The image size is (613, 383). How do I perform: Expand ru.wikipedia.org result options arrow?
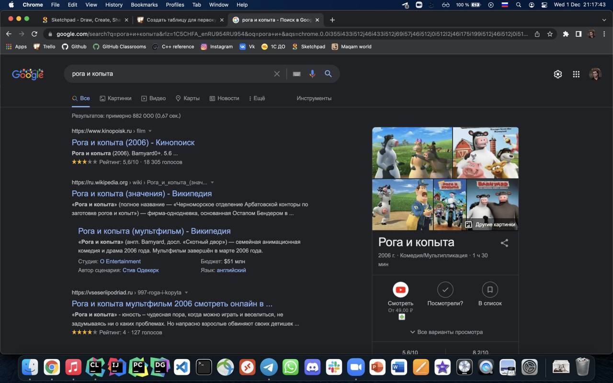coord(212,182)
